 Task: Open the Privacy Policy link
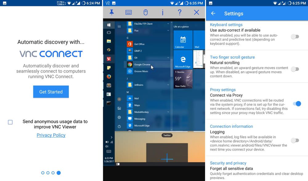tap(51, 135)
